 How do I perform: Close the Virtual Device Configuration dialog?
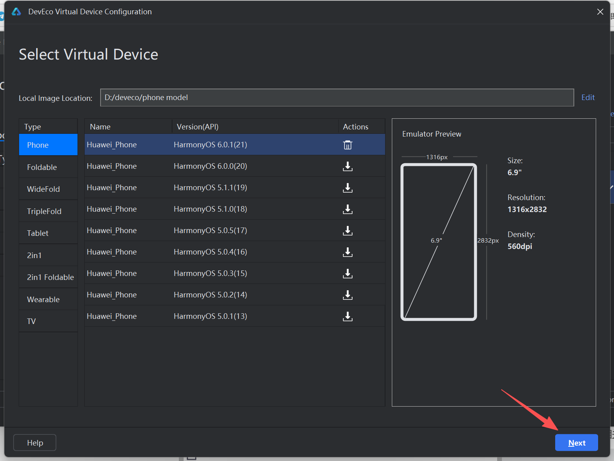[600, 12]
